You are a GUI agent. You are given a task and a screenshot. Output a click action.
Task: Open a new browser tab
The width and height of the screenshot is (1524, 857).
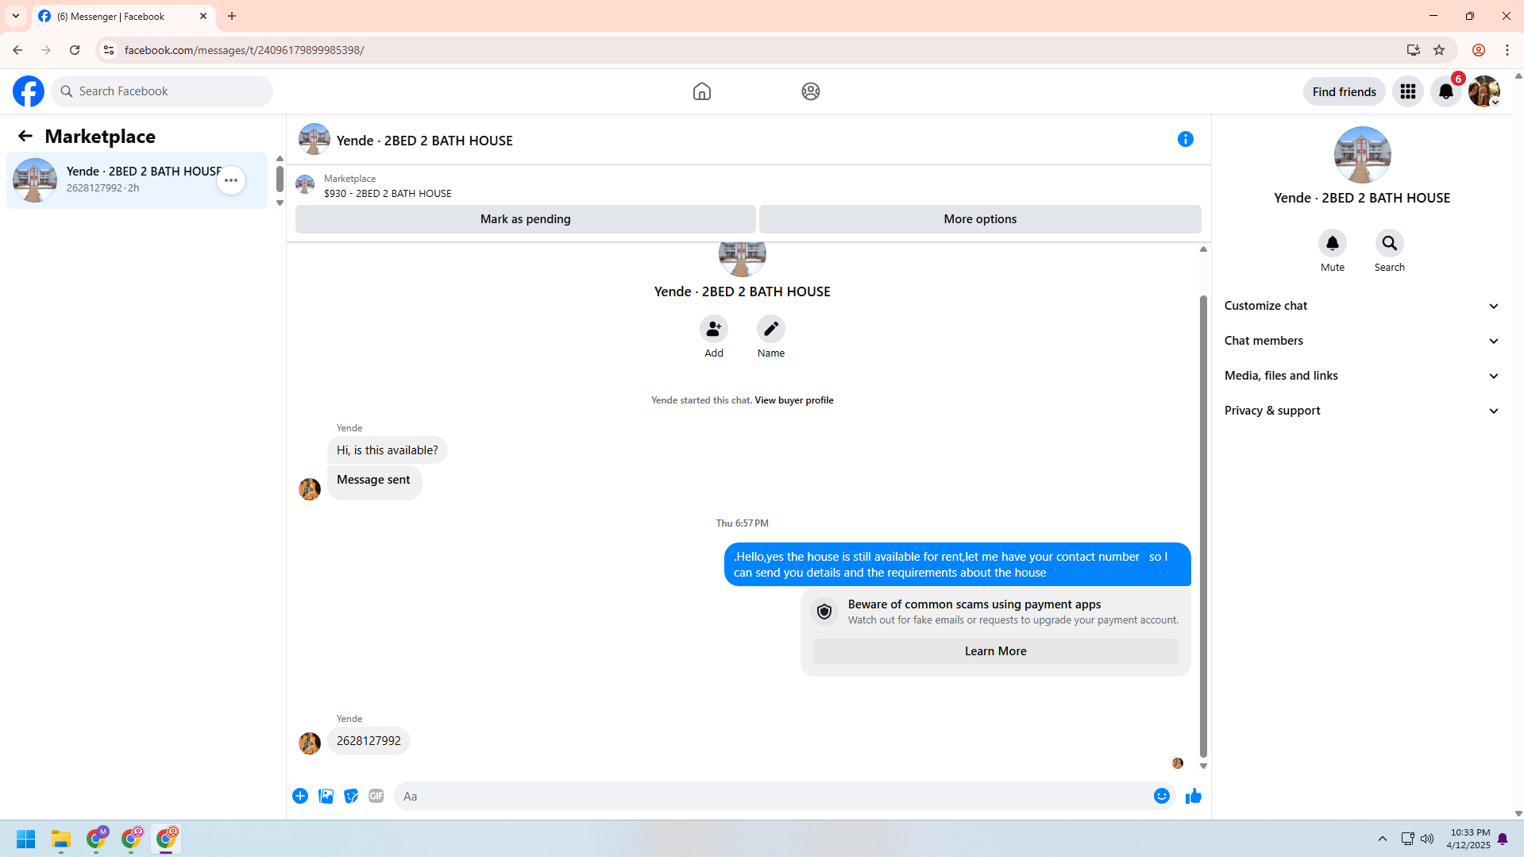pos(232,16)
